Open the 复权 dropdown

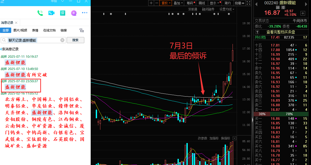[x=165, y=3]
